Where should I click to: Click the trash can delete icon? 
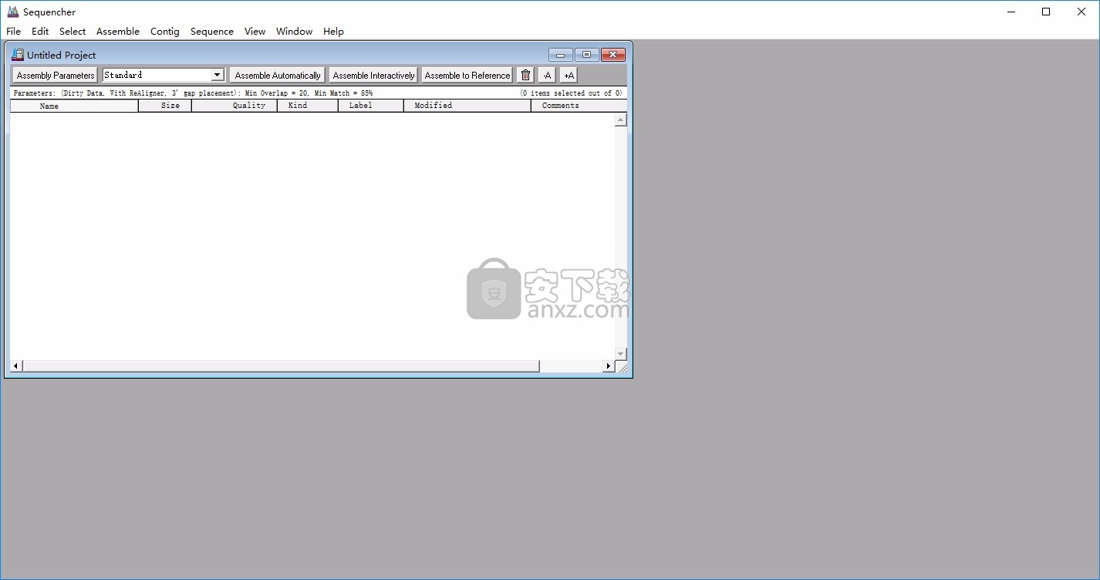click(525, 75)
